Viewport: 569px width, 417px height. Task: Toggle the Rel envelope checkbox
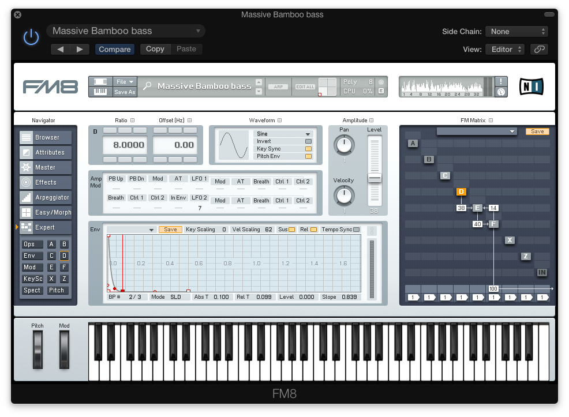[x=314, y=230]
